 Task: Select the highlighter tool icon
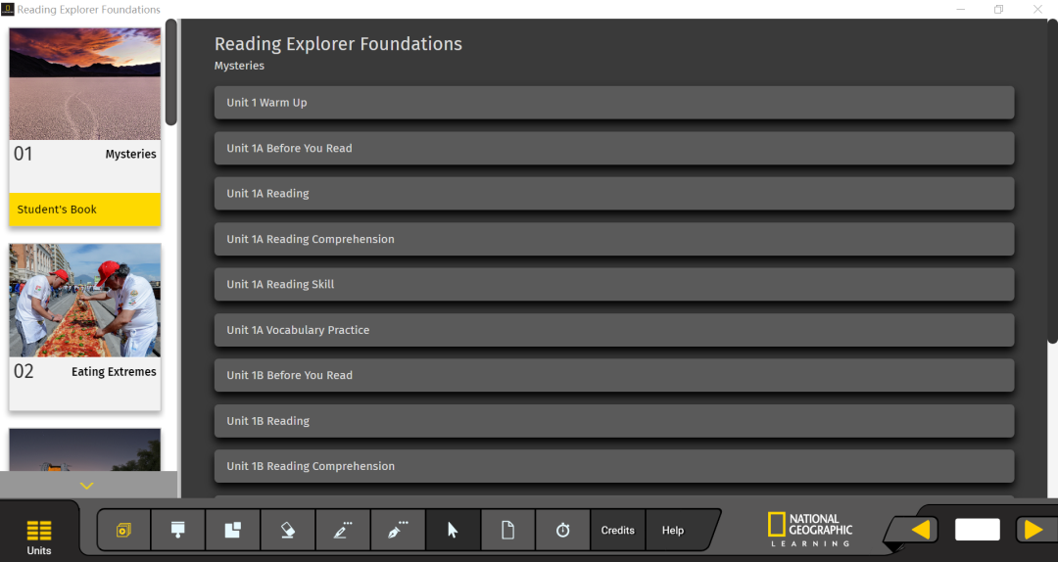click(x=178, y=530)
